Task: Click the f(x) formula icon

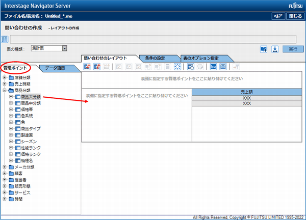Action: (x=213, y=67)
